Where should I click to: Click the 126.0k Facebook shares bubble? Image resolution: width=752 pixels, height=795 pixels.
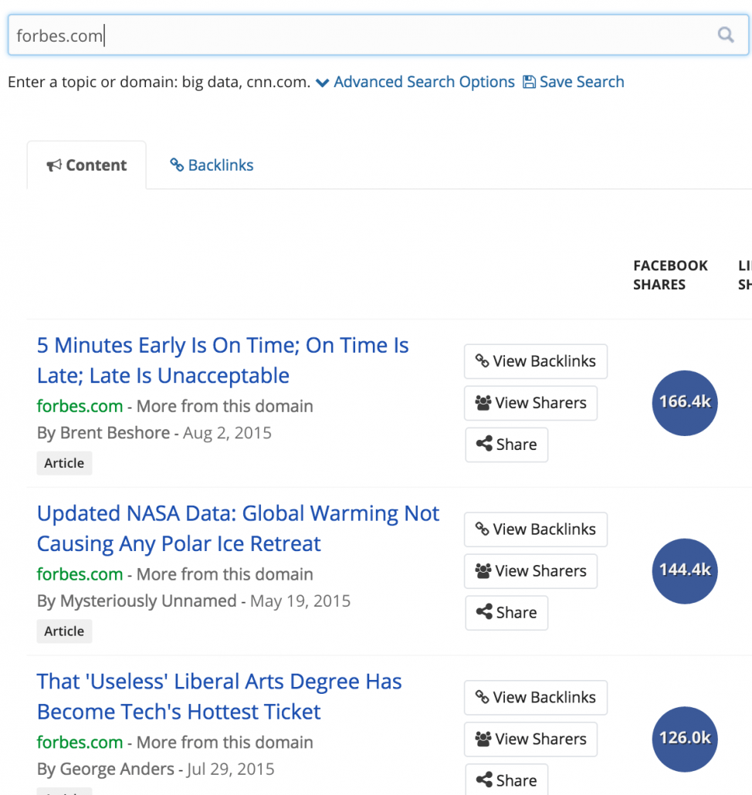tap(685, 739)
